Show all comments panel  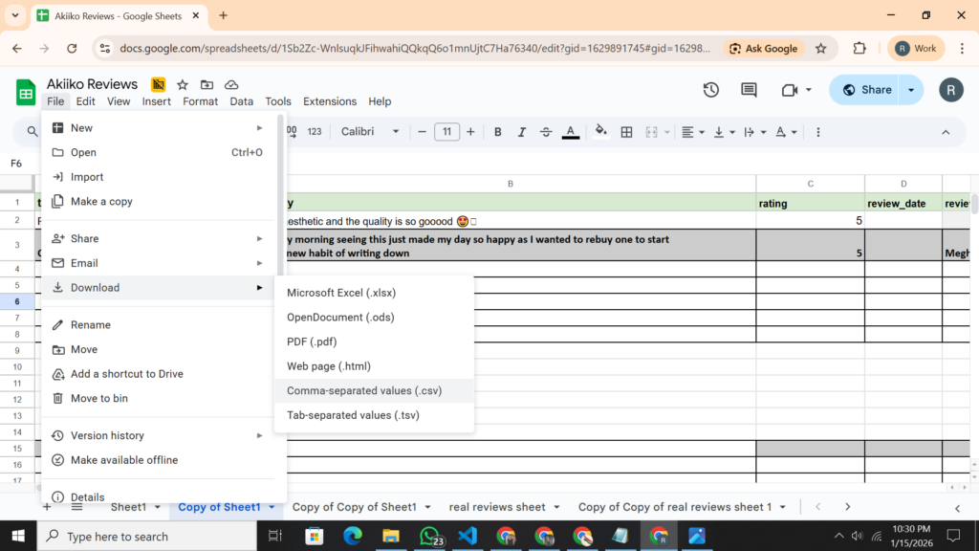pos(749,90)
